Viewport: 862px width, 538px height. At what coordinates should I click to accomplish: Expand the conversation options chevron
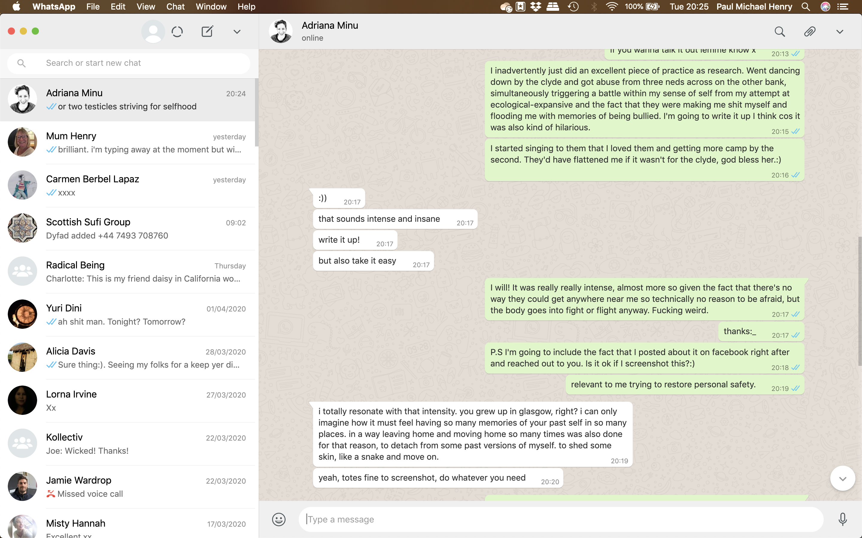[x=840, y=32]
